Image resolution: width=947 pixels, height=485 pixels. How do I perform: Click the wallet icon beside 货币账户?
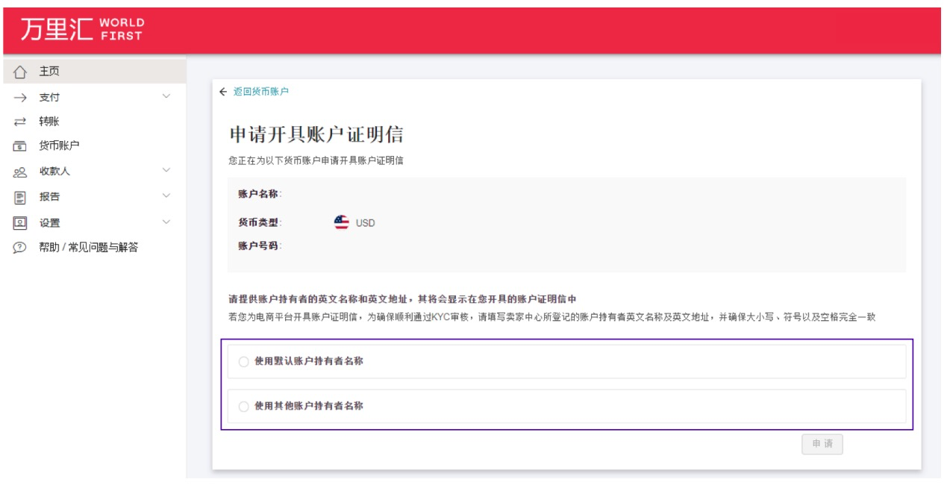point(20,146)
